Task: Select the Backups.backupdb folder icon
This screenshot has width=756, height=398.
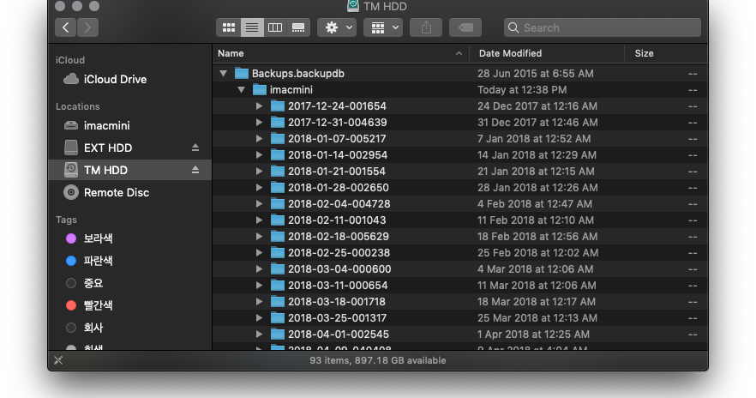Action: 242,73
